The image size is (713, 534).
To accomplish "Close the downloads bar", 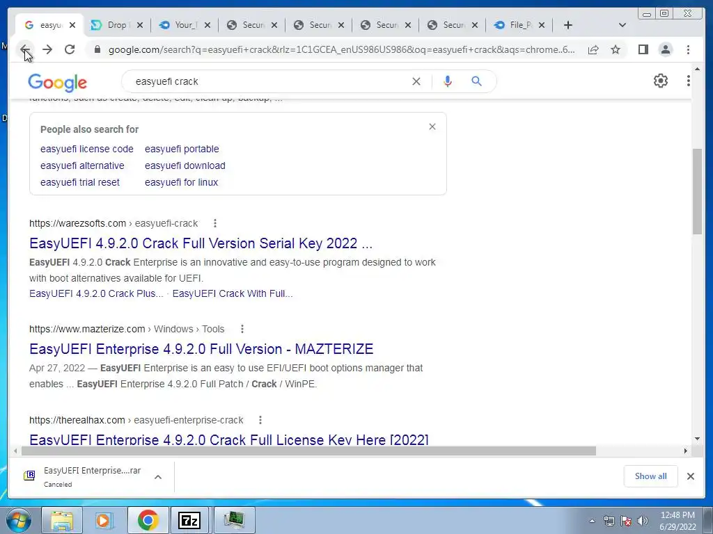I will pos(690,476).
